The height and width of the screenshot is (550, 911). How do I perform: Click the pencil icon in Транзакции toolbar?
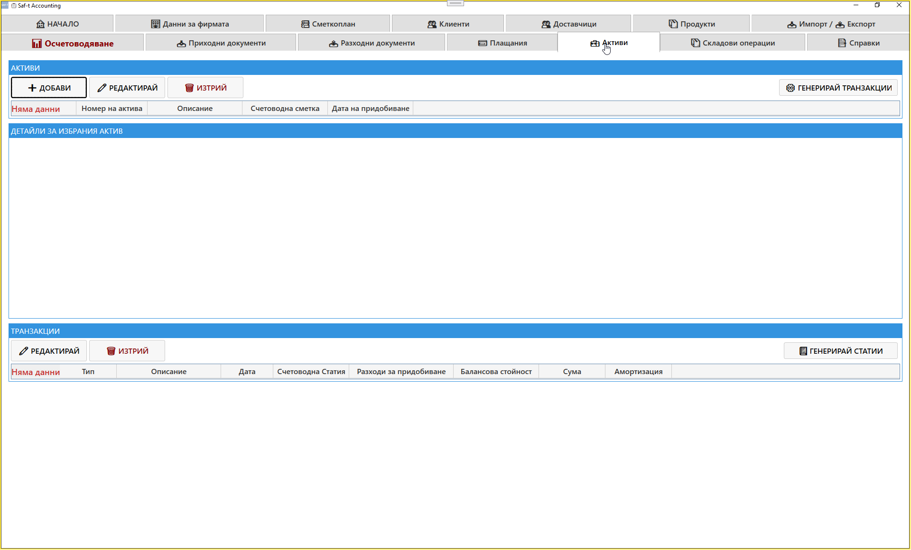tap(24, 351)
